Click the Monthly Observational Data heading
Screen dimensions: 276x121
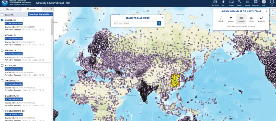[x=53, y=3]
